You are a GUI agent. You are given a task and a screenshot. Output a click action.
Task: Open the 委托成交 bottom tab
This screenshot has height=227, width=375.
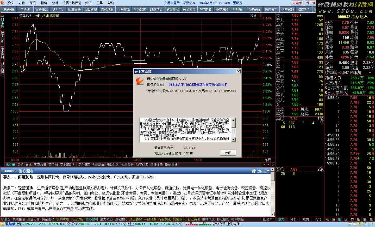(x=208, y=219)
